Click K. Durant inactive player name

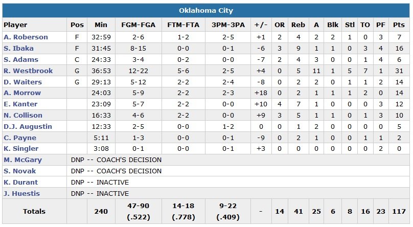click(x=20, y=183)
